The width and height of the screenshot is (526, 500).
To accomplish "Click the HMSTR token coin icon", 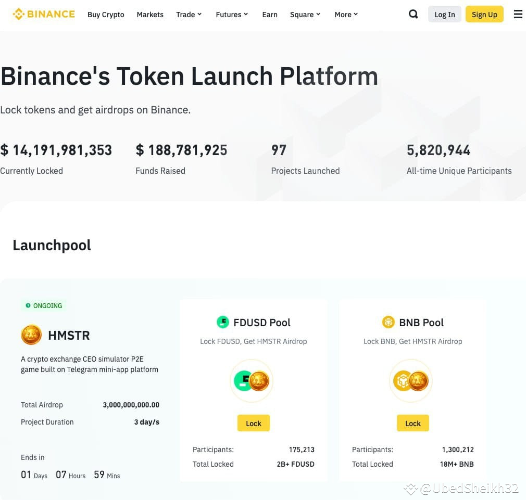I will click(x=31, y=335).
